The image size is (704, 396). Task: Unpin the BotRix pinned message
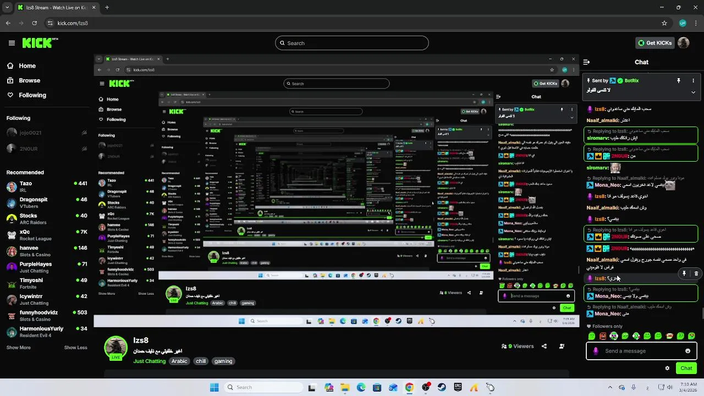pos(679,81)
